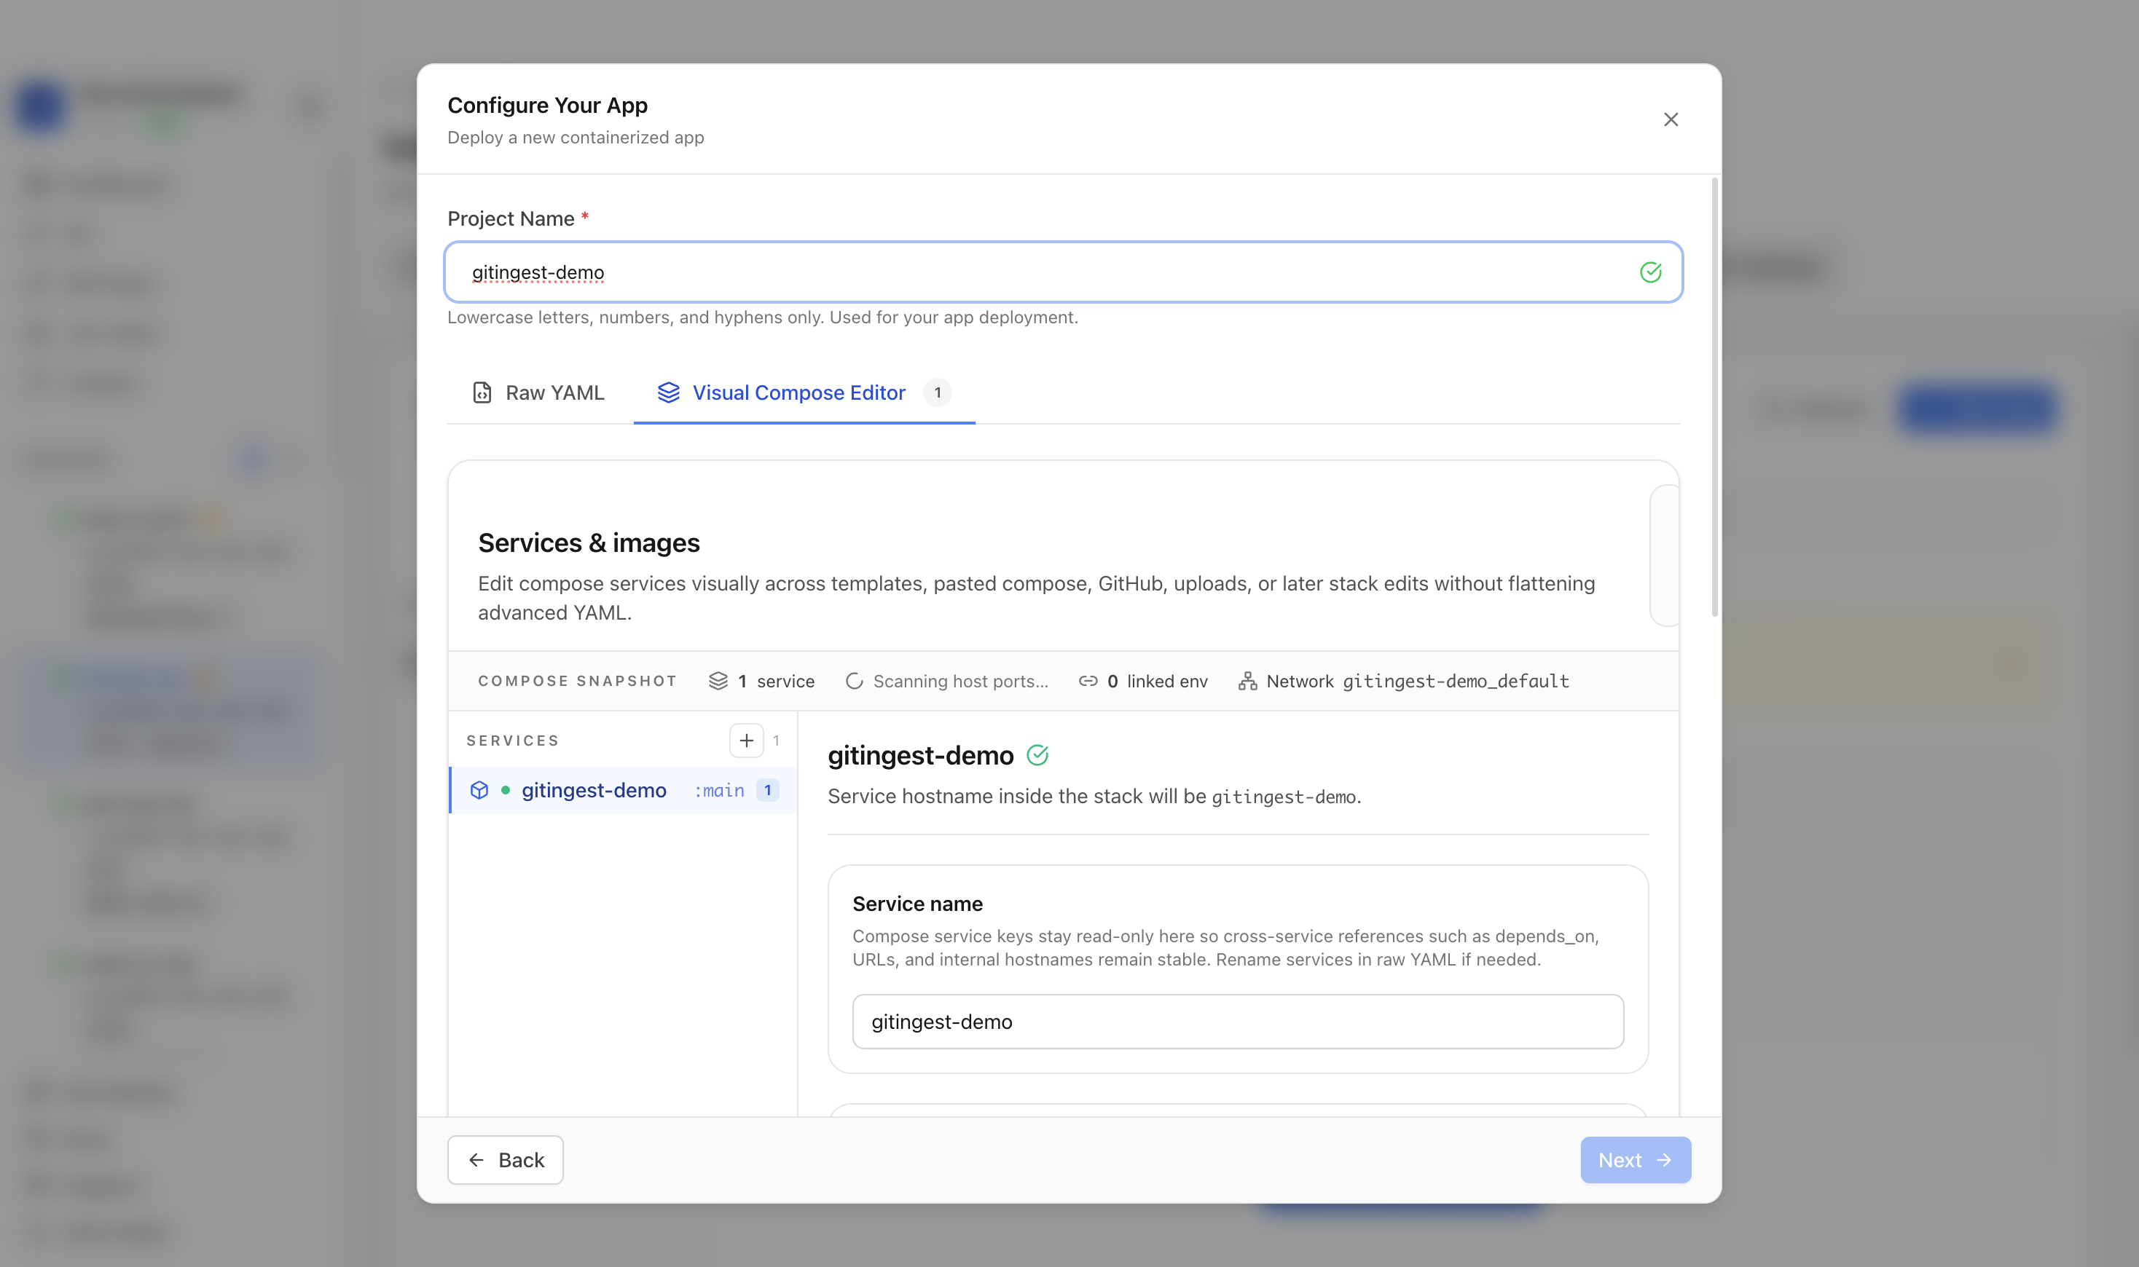Click the dialog's vertical scrollbar
Image resolution: width=2139 pixels, height=1267 pixels.
tap(1714, 397)
